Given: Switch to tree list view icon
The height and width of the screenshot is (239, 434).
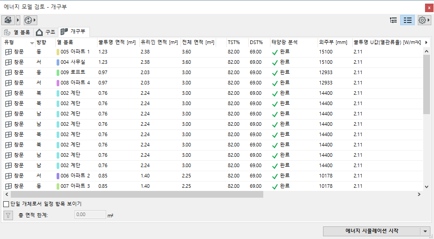Looking at the screenshot, I should [393, 20].
